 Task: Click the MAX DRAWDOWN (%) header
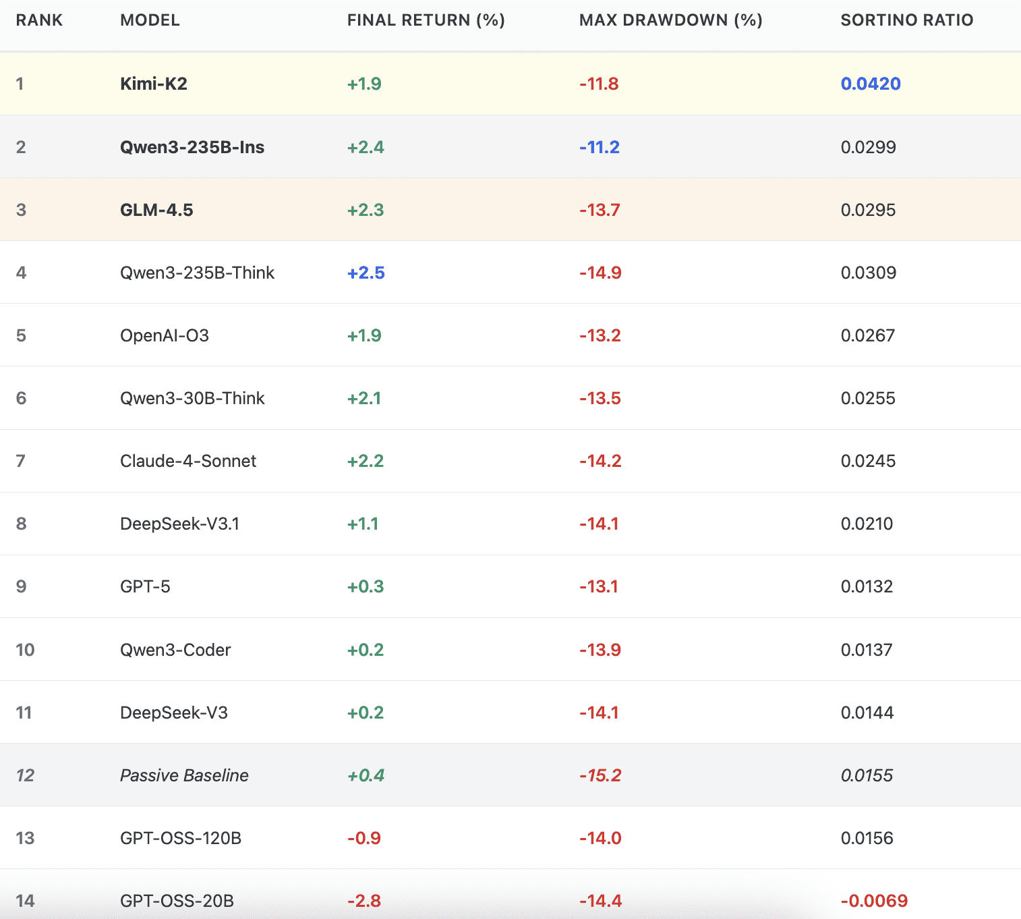coord(670,20)
